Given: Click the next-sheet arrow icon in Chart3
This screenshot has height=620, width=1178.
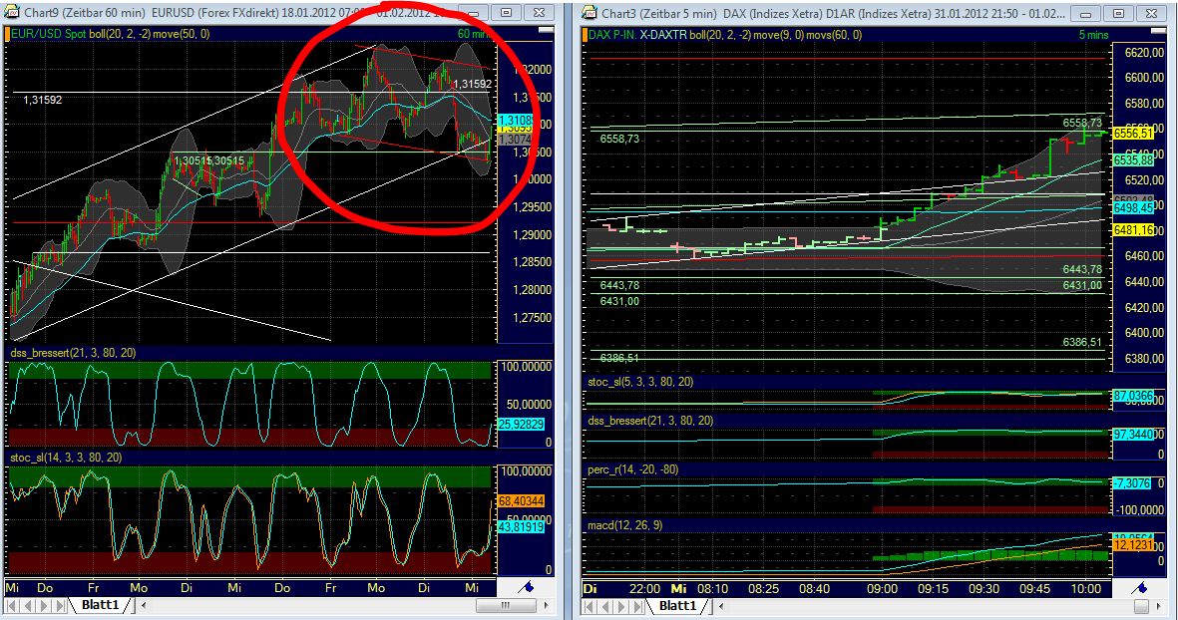Looking at the screenshot, I should click(620, 604).
